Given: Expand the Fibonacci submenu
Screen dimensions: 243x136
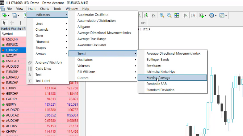Looking at the screenshot, I should pyautogui.click(x=47, y=42).
